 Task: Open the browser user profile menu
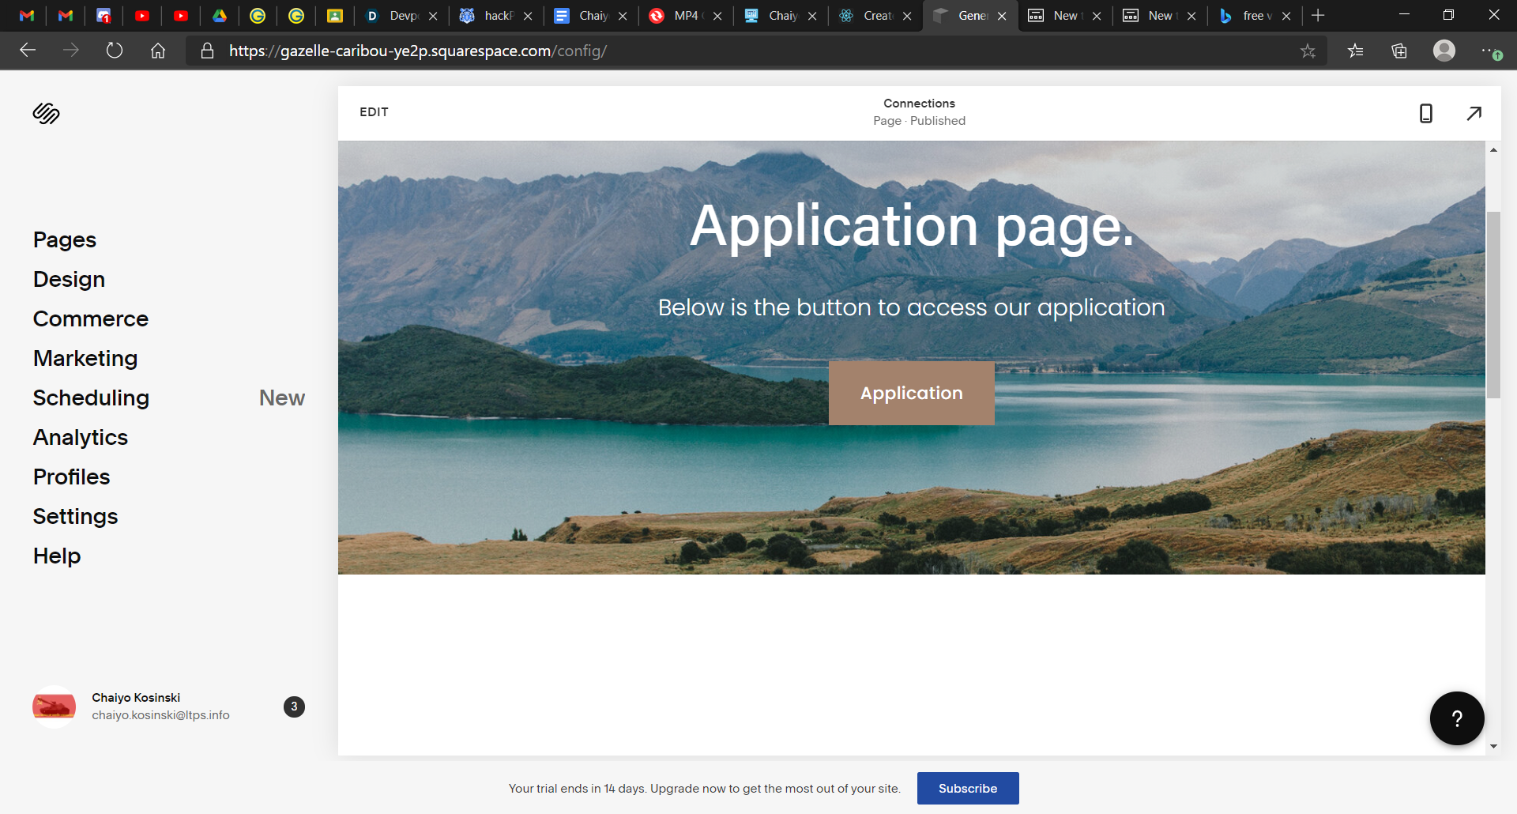tap(1444, 51)
